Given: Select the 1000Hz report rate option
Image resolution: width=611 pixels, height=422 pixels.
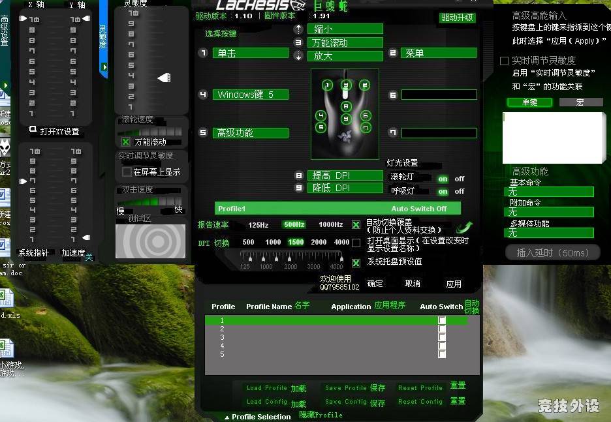Looking at the screenshot, I should pyautogui.click(x=330, y=225).
